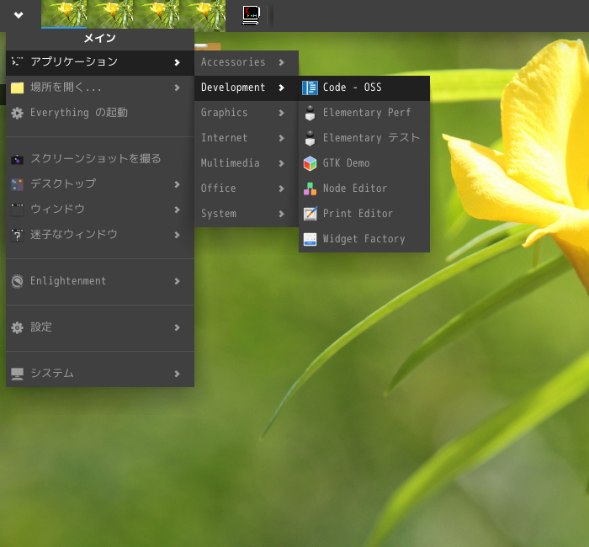Select アプリケーション in main menu
This screenshot has width=589, height=547.
click(x=100, y=62)
